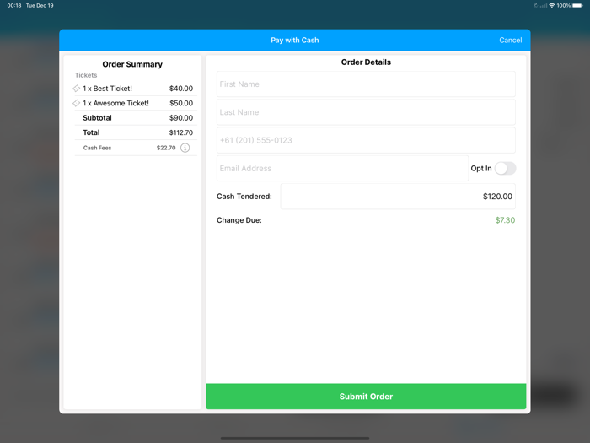
Task: Click the Tickets section label
Action: click(x=86, y=75)
